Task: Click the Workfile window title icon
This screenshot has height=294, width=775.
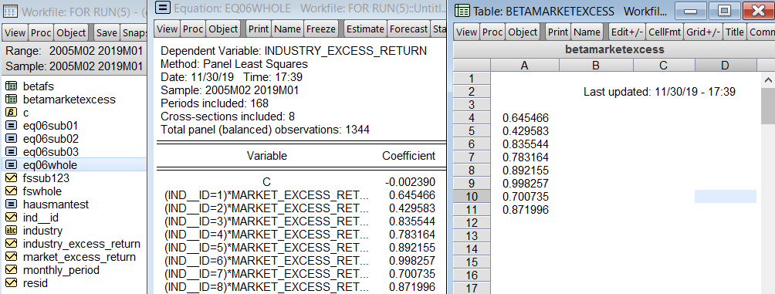Action: pos(10,11)
